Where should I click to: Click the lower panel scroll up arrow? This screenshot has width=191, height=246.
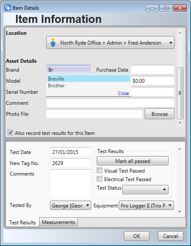180,149
